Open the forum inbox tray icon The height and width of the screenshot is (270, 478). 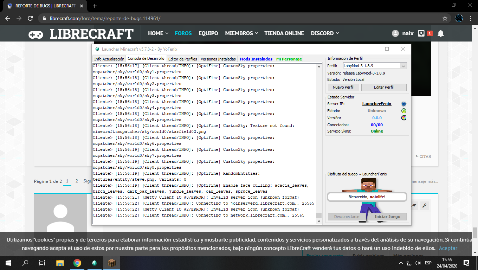(x=421, y=33)
